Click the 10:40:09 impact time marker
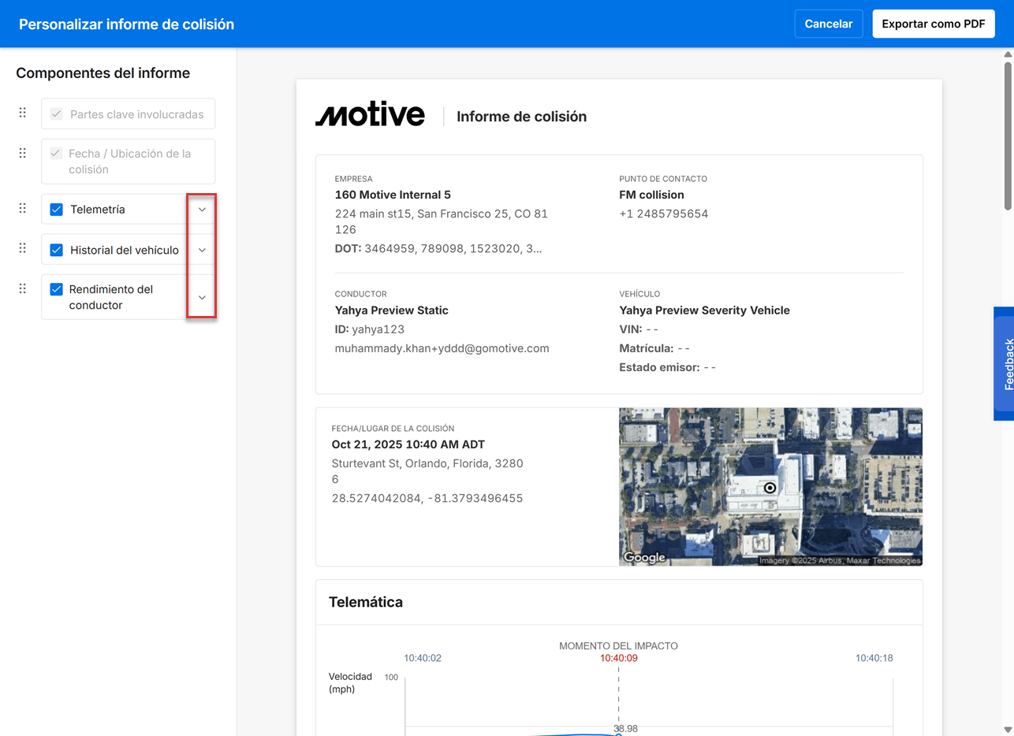 pos(618,658)
